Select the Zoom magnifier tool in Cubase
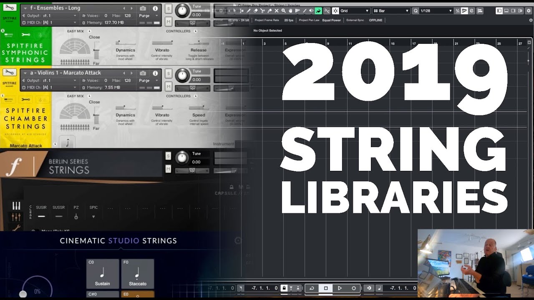This screenshot has height=300, width=534. (x=283, y=11)
